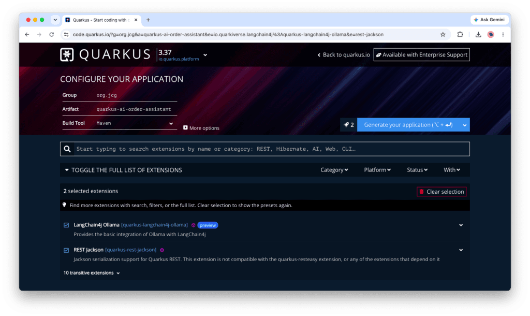Expand LangChain4j Ollama row chevron
Screen dimensions: 530x316
point(461,225)
